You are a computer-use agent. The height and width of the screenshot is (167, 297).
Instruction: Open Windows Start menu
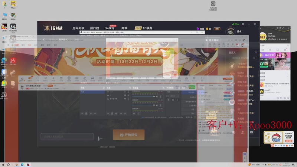tap(3, 165)
